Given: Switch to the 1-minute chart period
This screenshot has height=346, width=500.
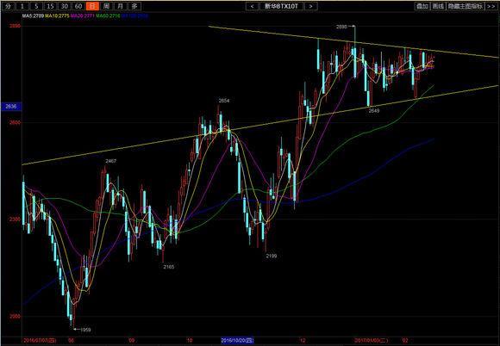Looking at the screenshot, I should [x=22, y=6].
